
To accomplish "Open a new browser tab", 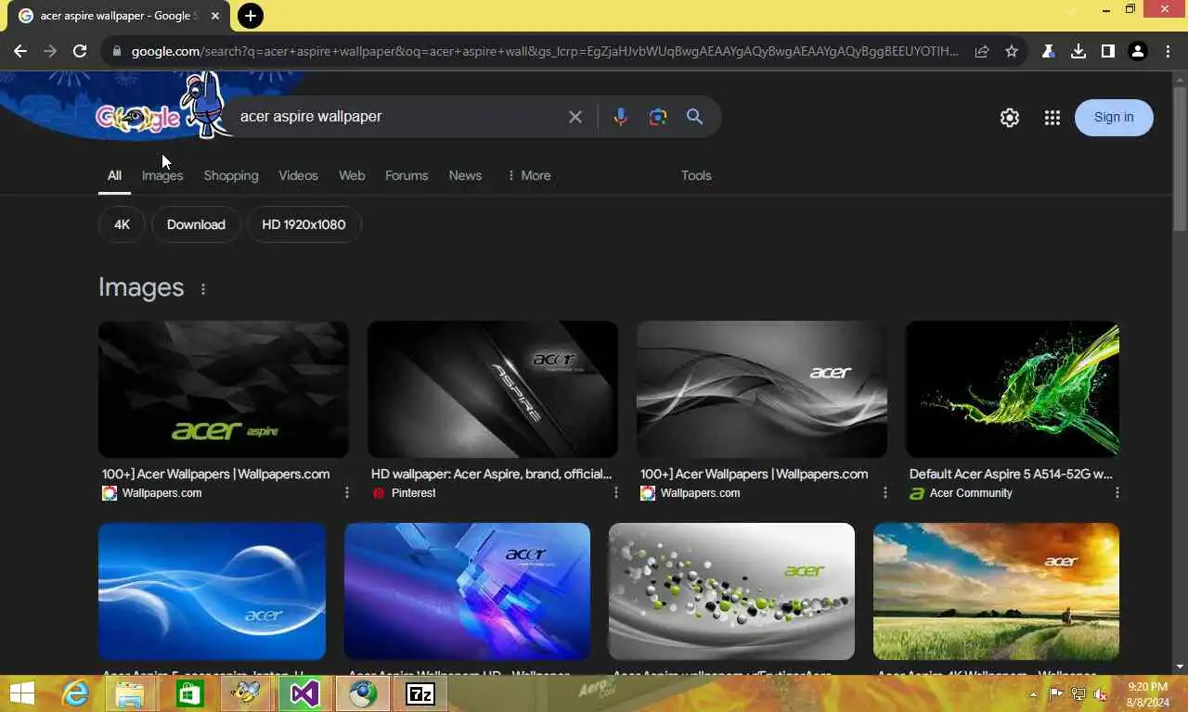I will 250,16.
